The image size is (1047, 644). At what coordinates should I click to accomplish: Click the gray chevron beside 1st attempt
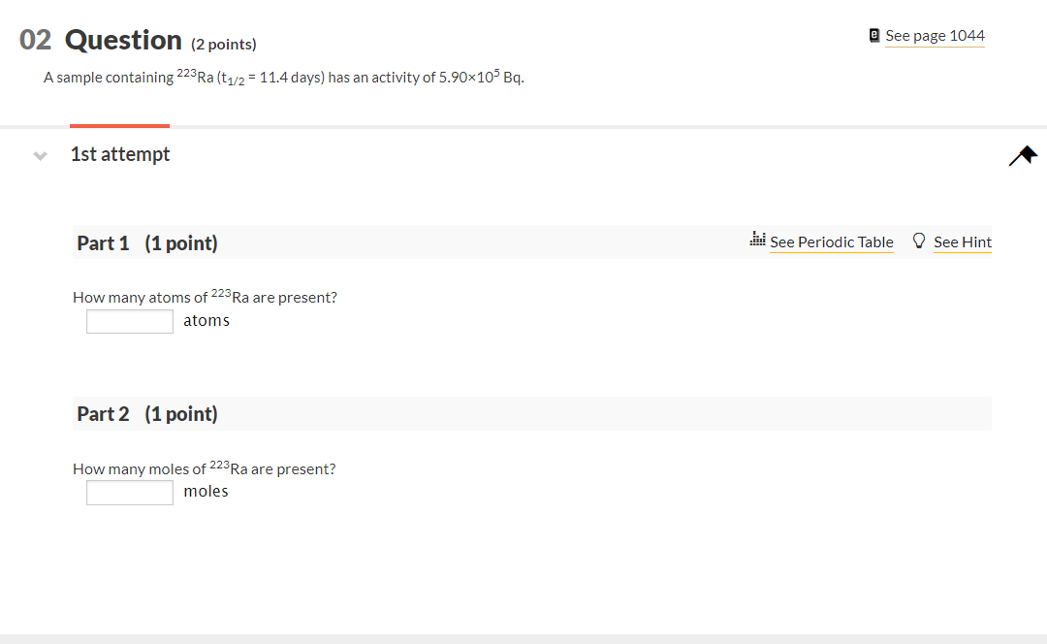tap(38, 156)
